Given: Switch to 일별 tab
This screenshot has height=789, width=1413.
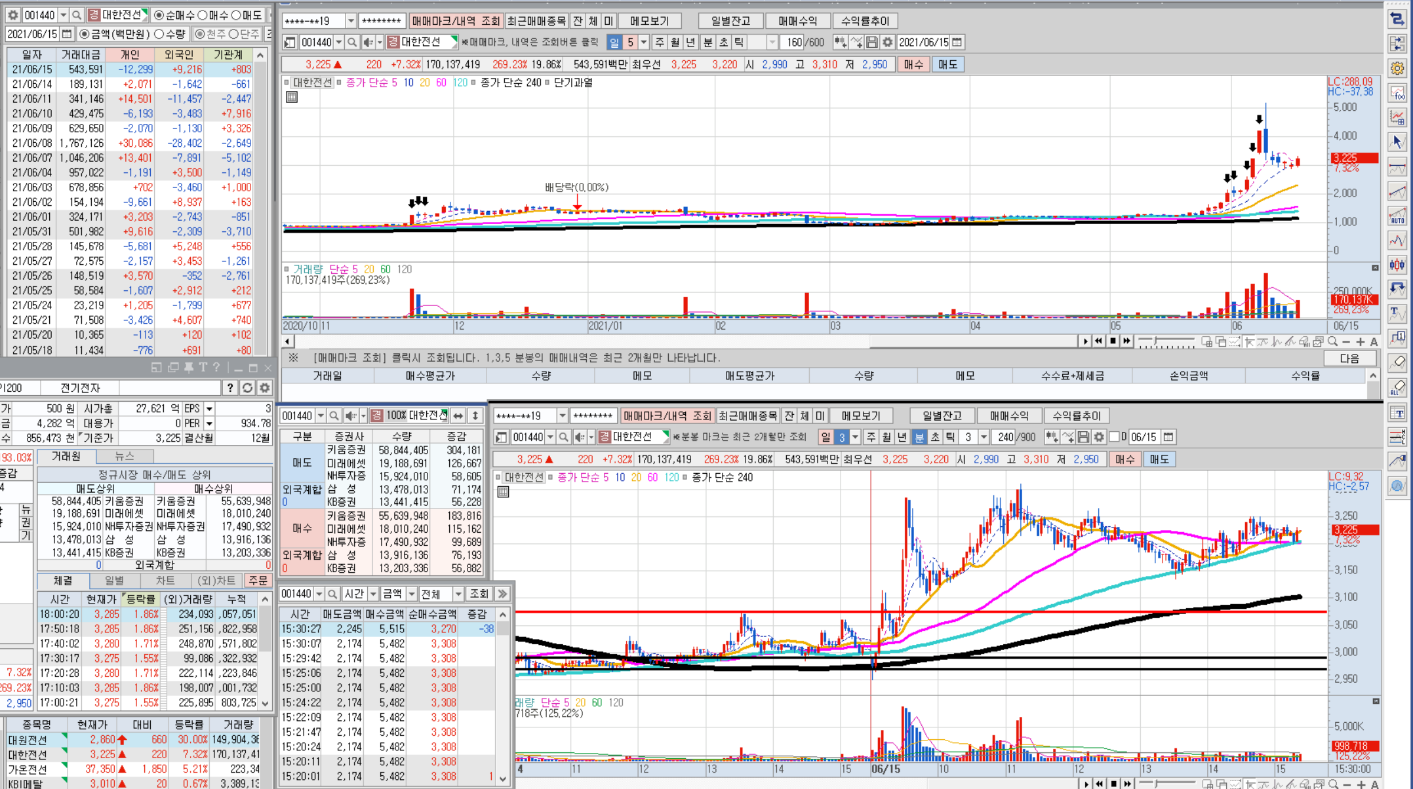Looking at the screenshot, I should coord(114,581).
